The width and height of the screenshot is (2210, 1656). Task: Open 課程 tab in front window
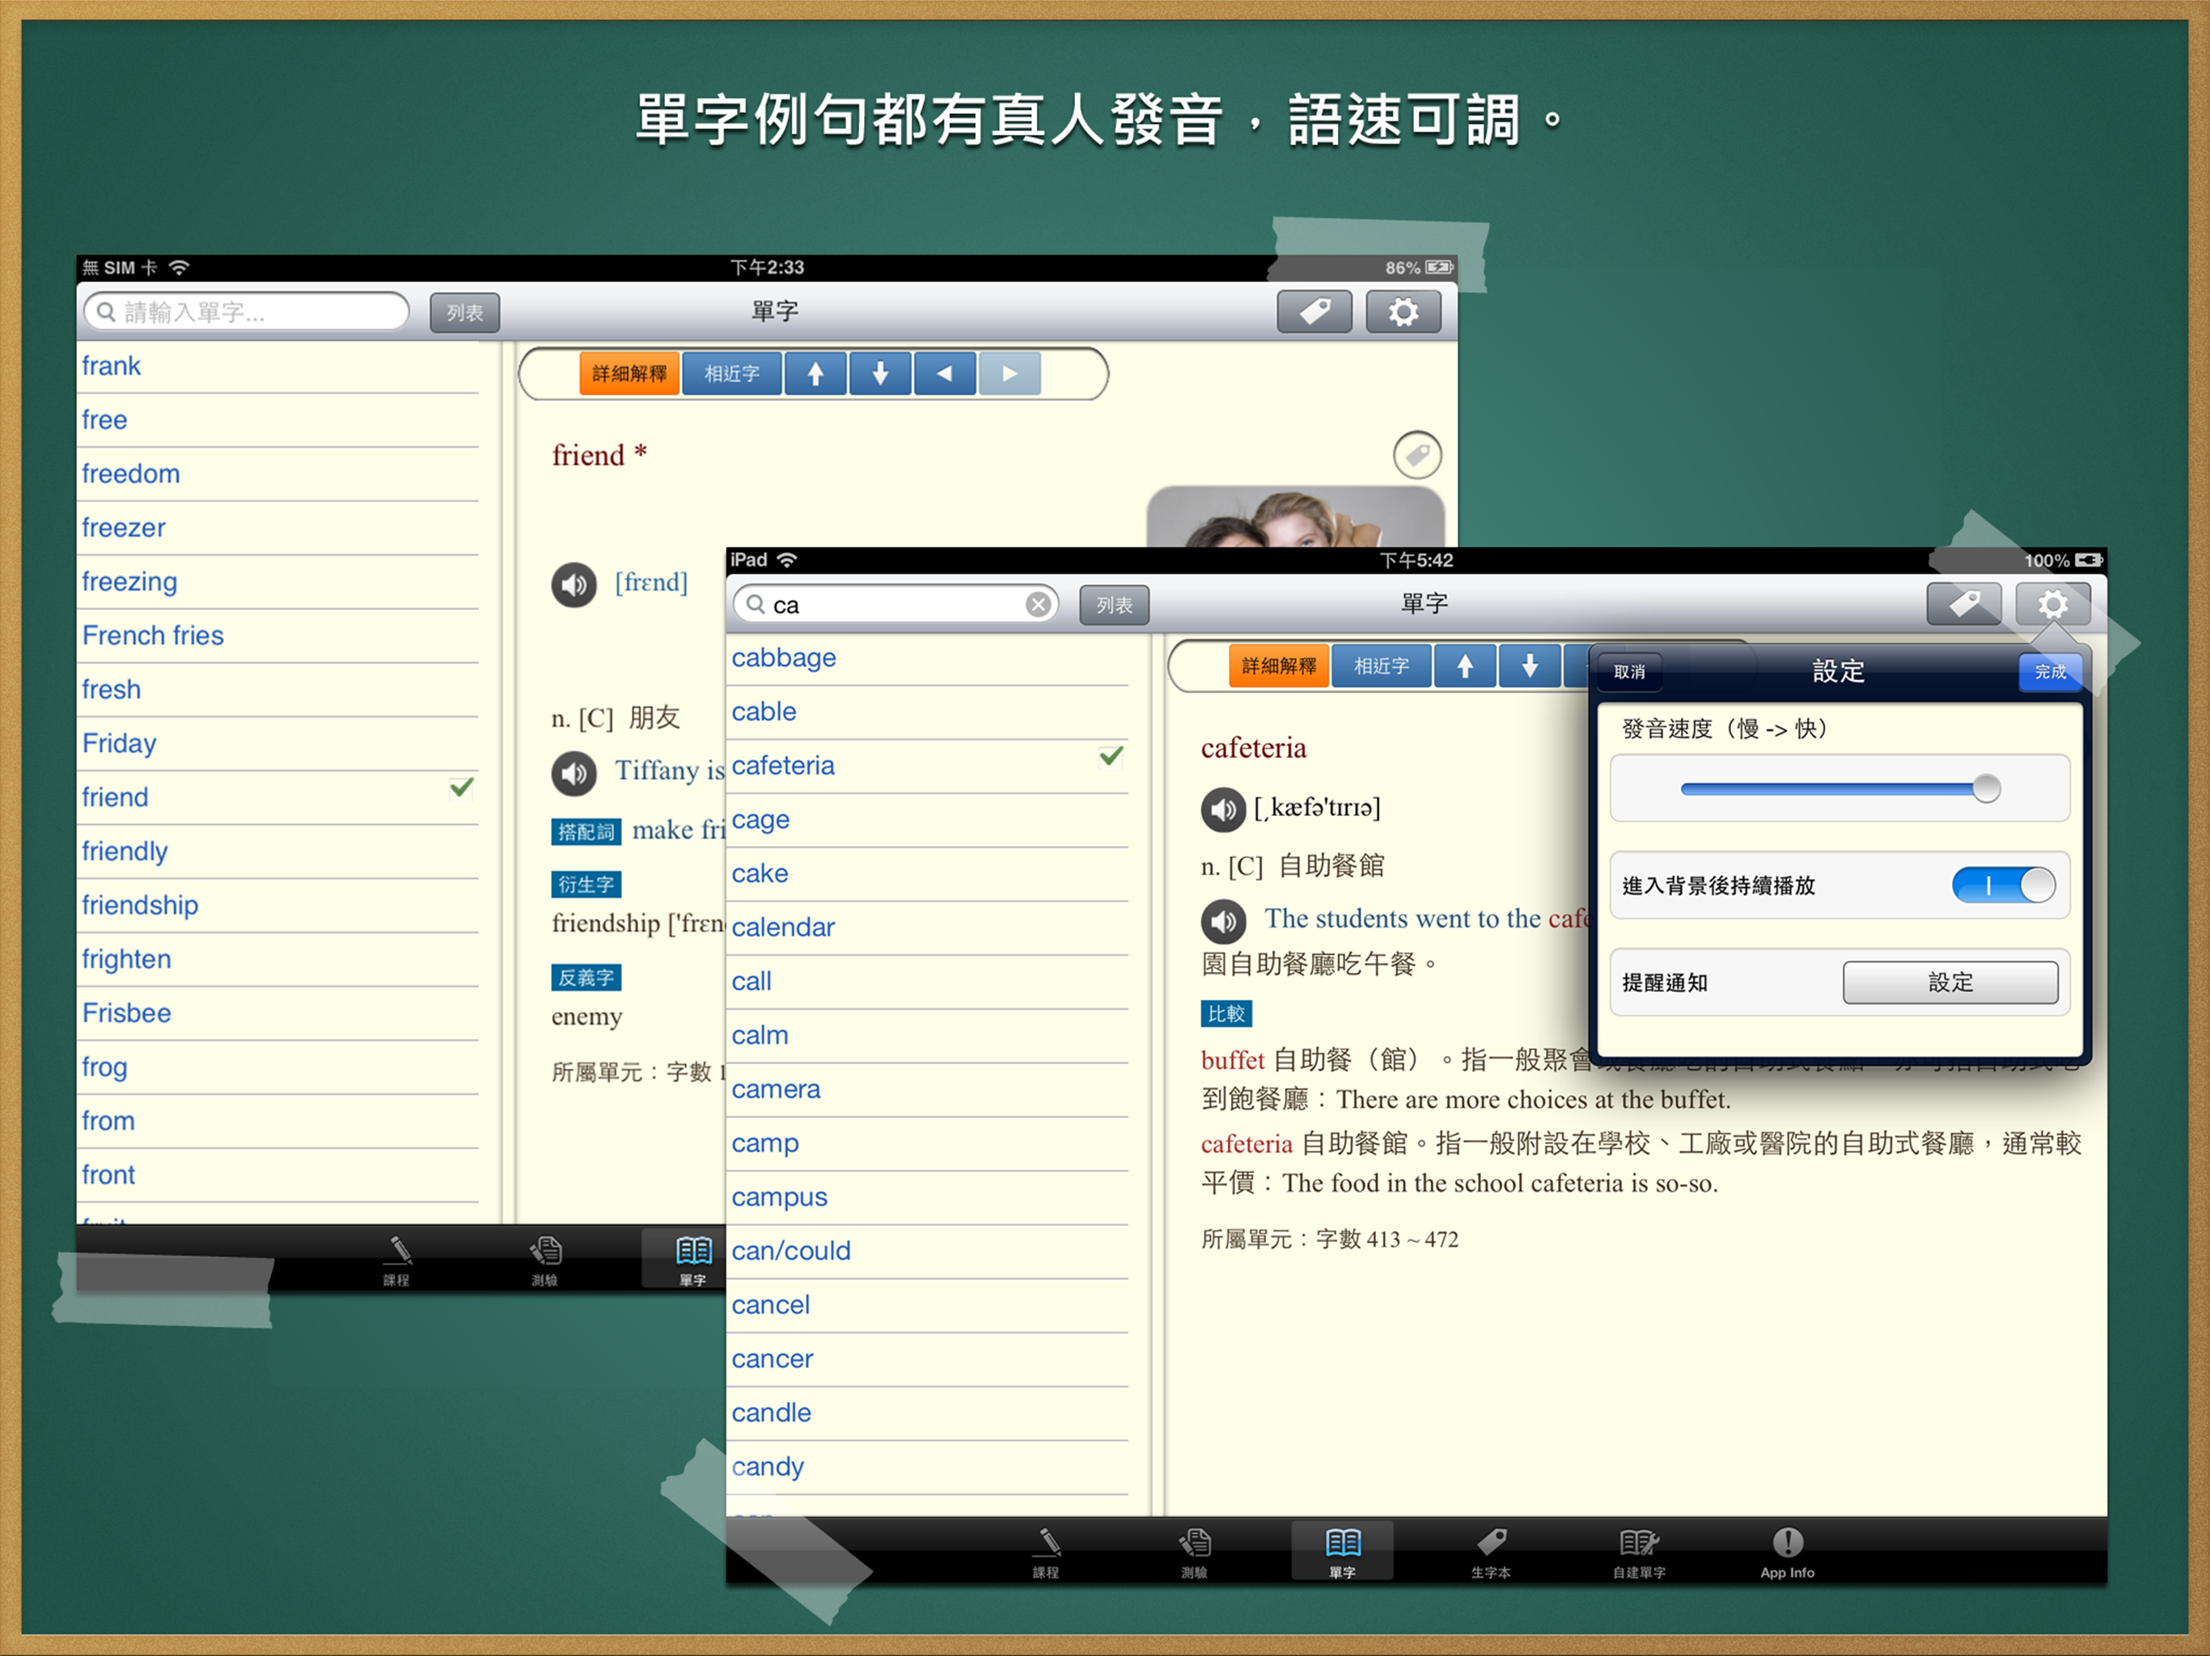tap(1045, 1551)
